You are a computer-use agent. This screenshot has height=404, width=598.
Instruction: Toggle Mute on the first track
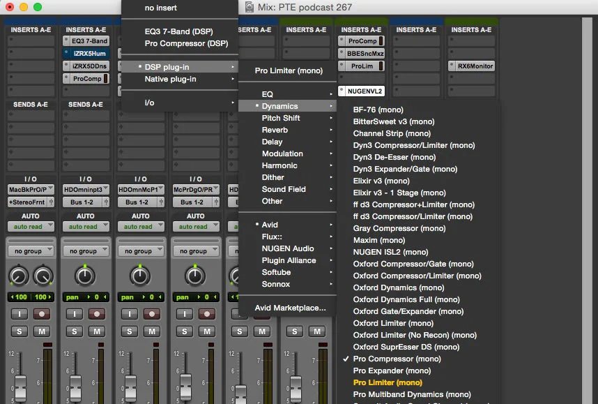coord(42,331)
